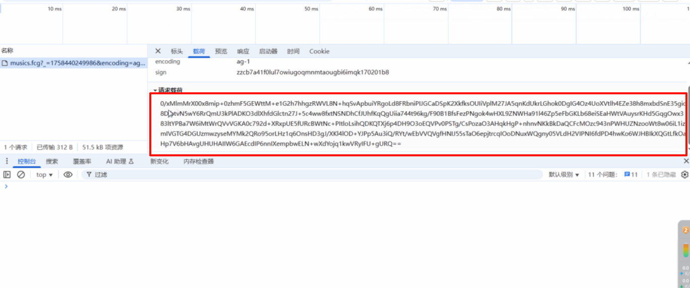Collapse the 请求载荷 section
The height and width of the screenshot is (288, 690).
(x=155, y=90)
